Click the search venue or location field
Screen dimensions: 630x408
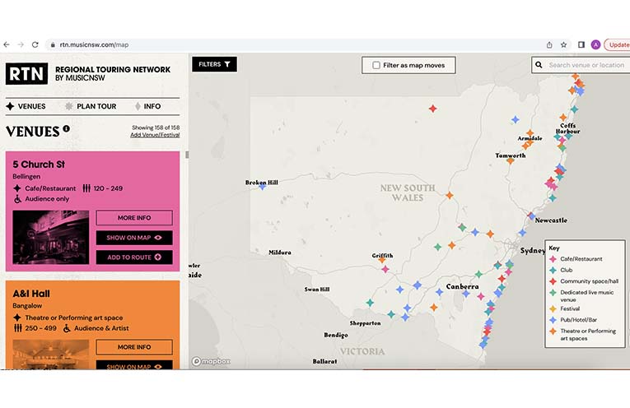(585, 65)
